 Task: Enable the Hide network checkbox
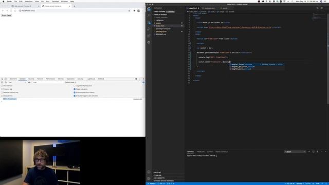(2, 86)
